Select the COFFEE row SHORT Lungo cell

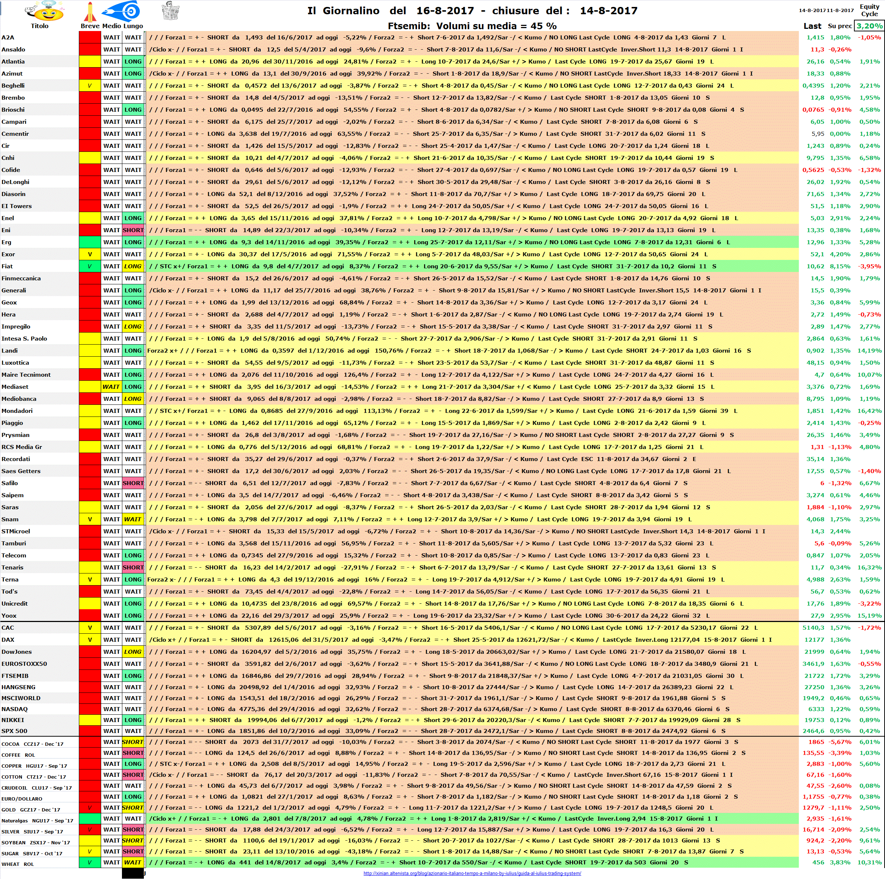133,753
